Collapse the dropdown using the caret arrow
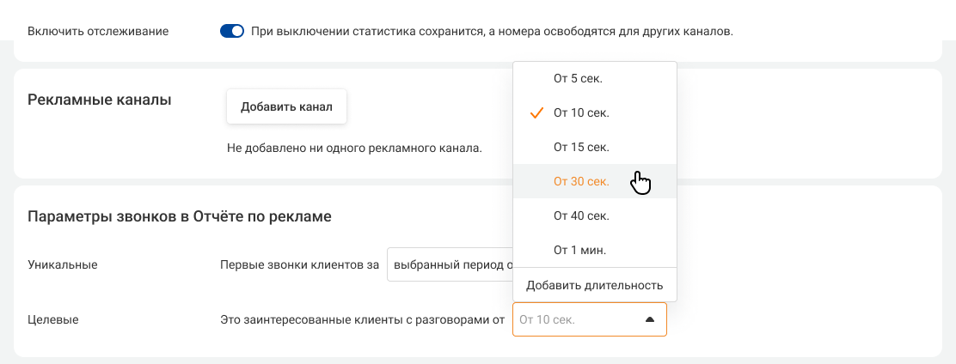The height and width of the screenshot is (364, 956). (650, 319)
